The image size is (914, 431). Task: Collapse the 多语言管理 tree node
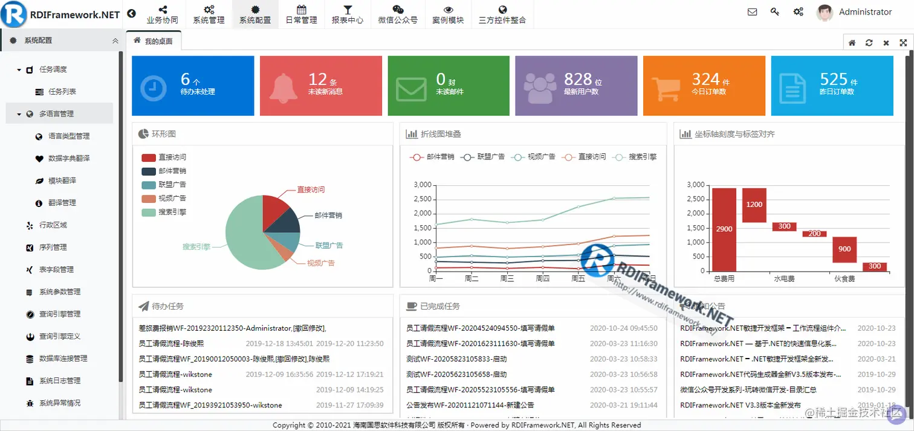[x=19, y=114]
